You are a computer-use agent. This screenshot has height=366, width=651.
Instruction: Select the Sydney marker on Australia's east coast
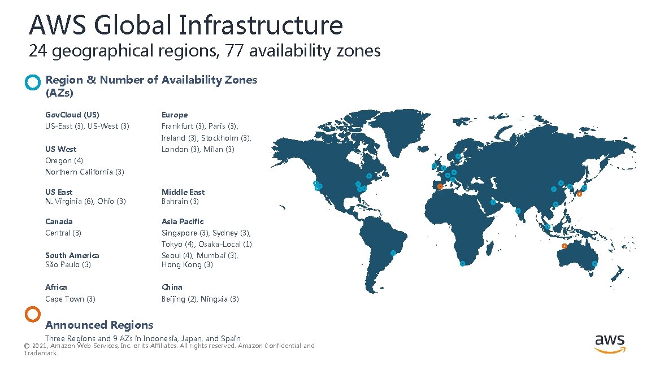594,264
